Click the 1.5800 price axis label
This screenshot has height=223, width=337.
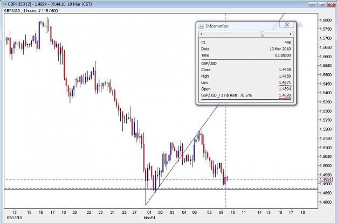(325, 20)
